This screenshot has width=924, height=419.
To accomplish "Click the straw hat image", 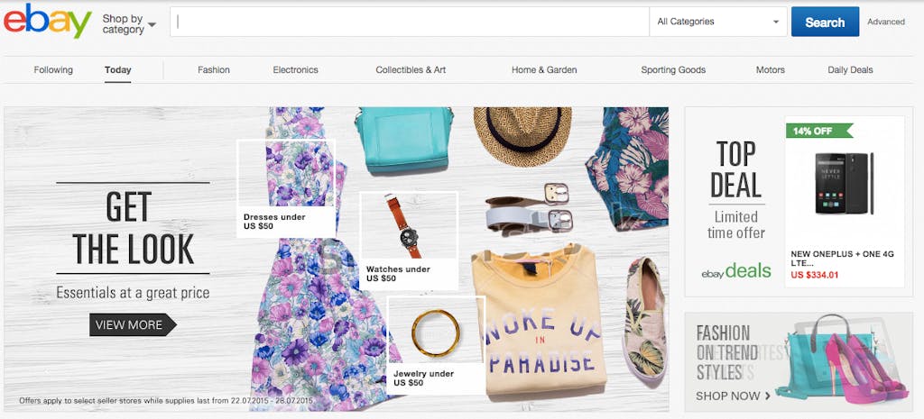I will (522, 137).
